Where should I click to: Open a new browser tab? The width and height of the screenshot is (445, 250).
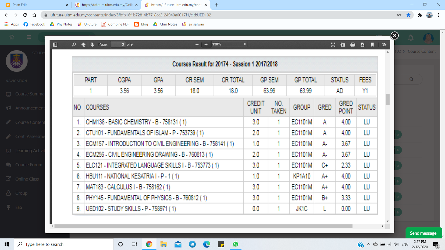click(217, 5)
